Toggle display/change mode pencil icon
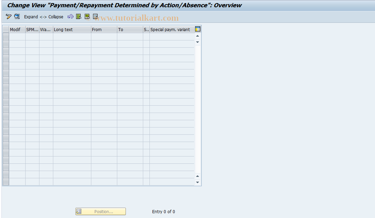The image size is (375, 218). tap(9, 17)
